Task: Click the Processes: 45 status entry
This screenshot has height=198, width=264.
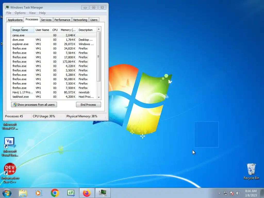Action: (x=14, y=116)
